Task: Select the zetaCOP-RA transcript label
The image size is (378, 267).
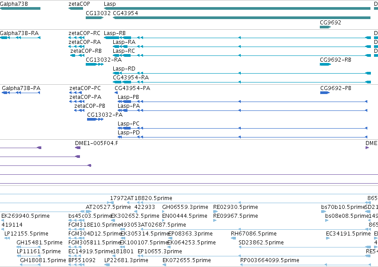Action: tap(84, 42)
